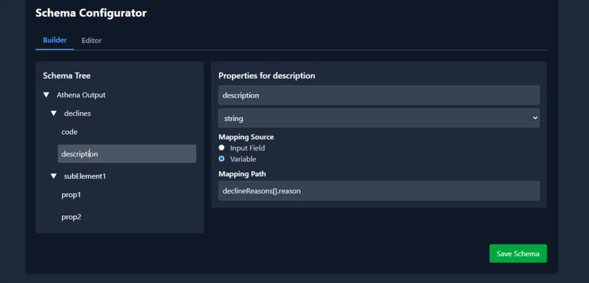
Task: Select the subElement1 node label
Action: point(85,176)
